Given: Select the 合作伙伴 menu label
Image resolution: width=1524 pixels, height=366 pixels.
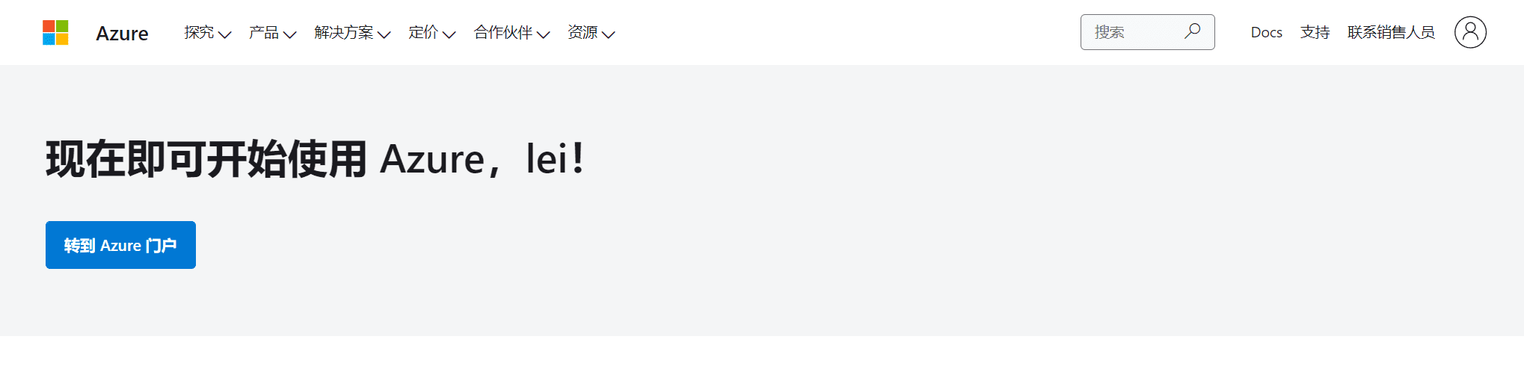Looking at the screenshot, I should [x=503, y=32].
